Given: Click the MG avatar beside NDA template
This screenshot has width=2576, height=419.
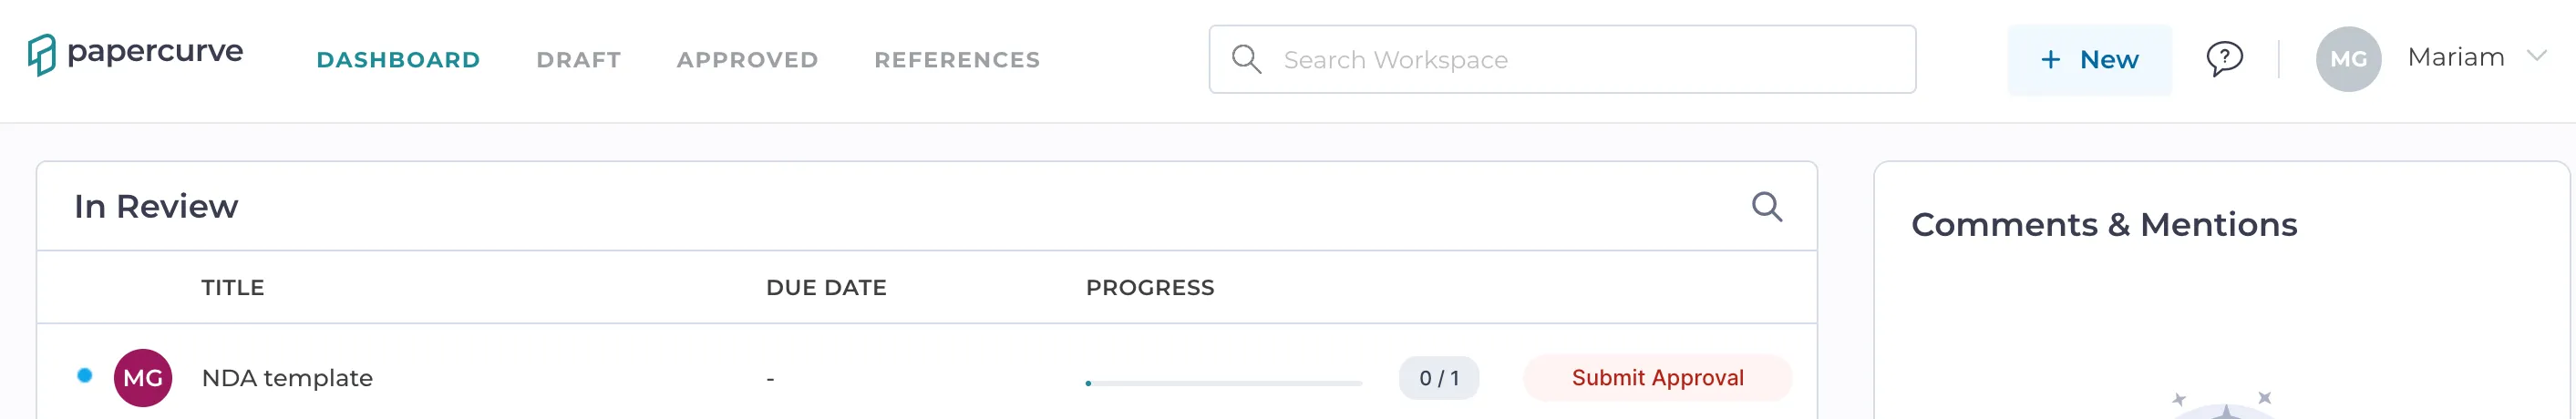Looking at the screenshot, I should click(143, 378).
